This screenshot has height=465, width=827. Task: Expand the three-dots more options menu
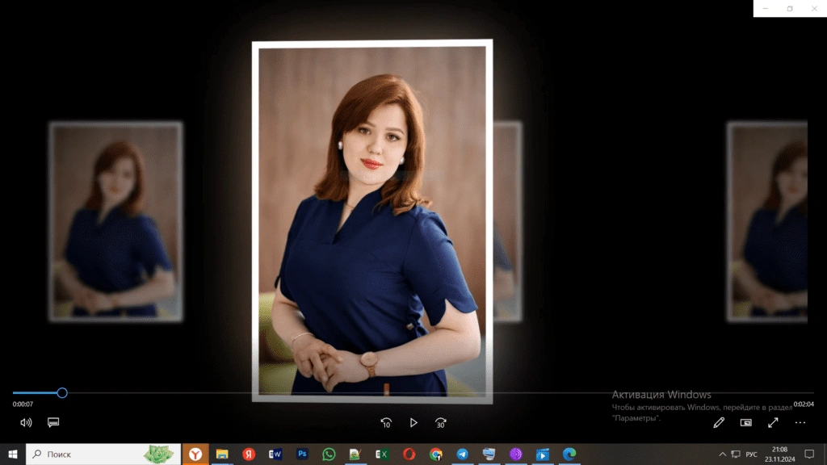[x=800, y=422]
